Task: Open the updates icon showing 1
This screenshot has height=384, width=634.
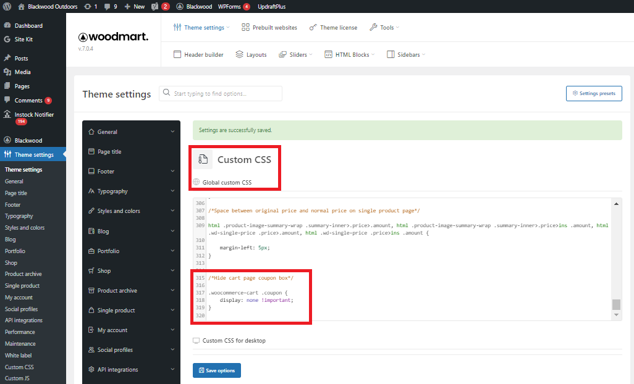Action: pos(90,6)
